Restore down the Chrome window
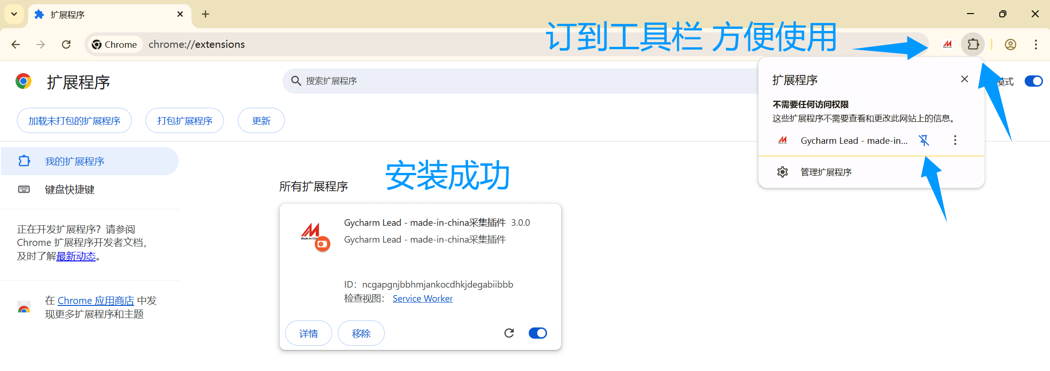 [1003, 14]
